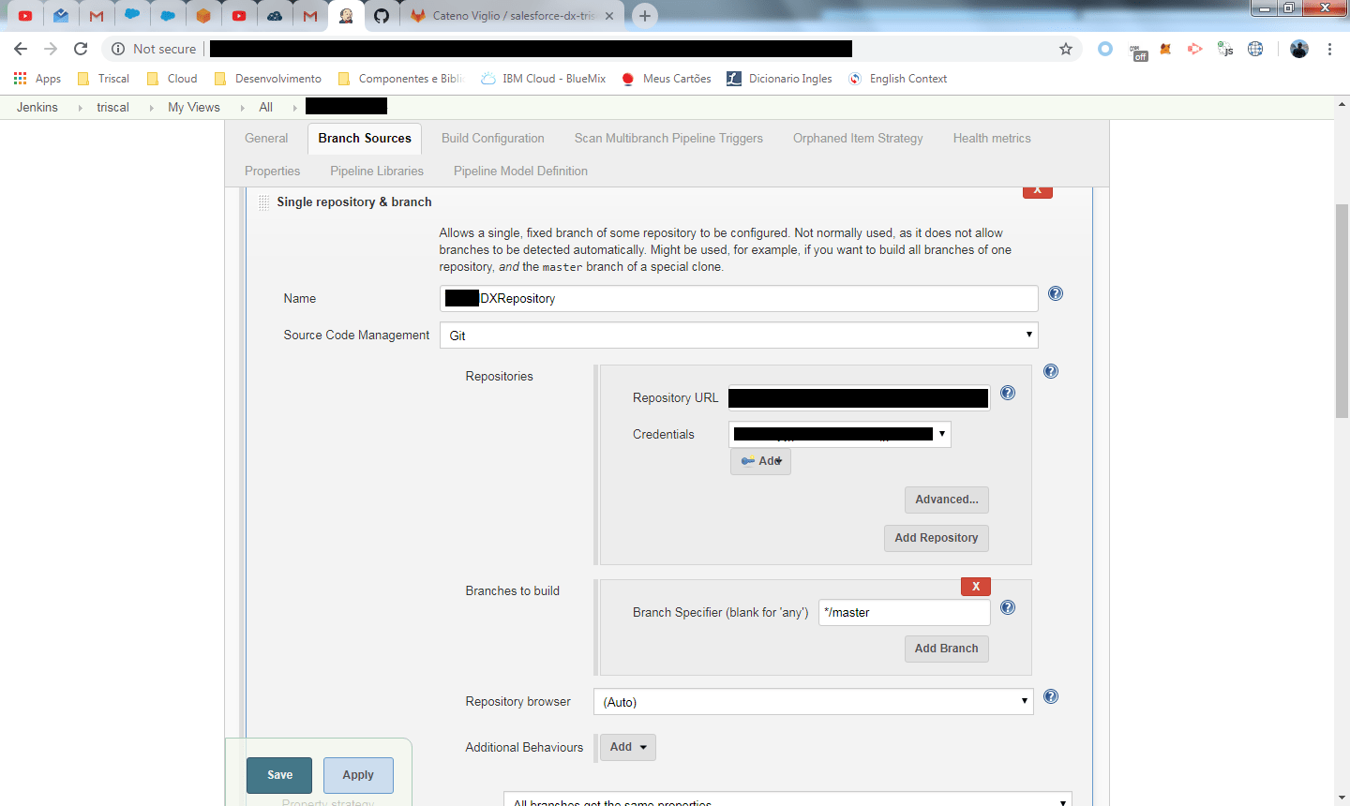This screenshot has width=1350, height=806.
Task: Switch to the orange box icon tab
Action: [203, 16]
